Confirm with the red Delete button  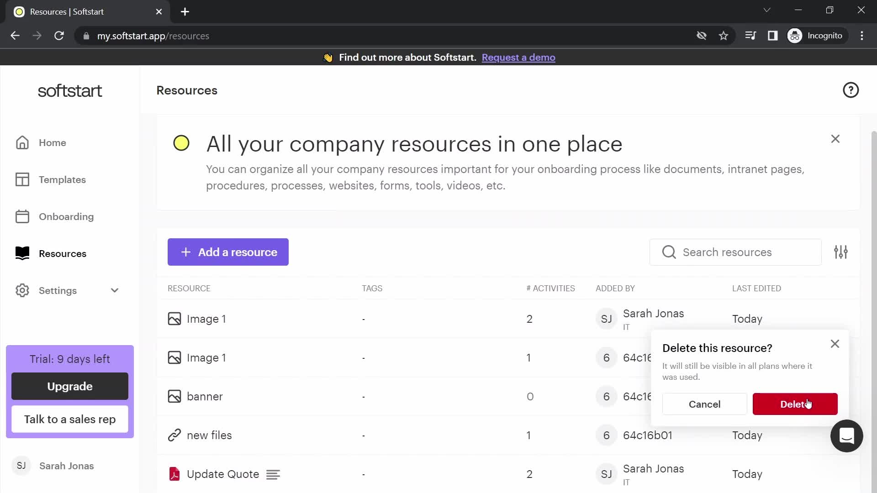tap(795, 404)
